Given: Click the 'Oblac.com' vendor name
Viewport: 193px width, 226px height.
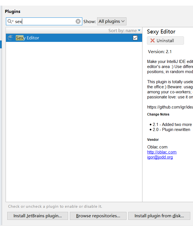Looking at the screenshot, I should point(157,147).
